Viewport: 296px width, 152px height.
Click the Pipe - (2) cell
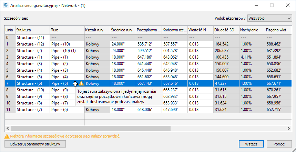tap(67, 64)
